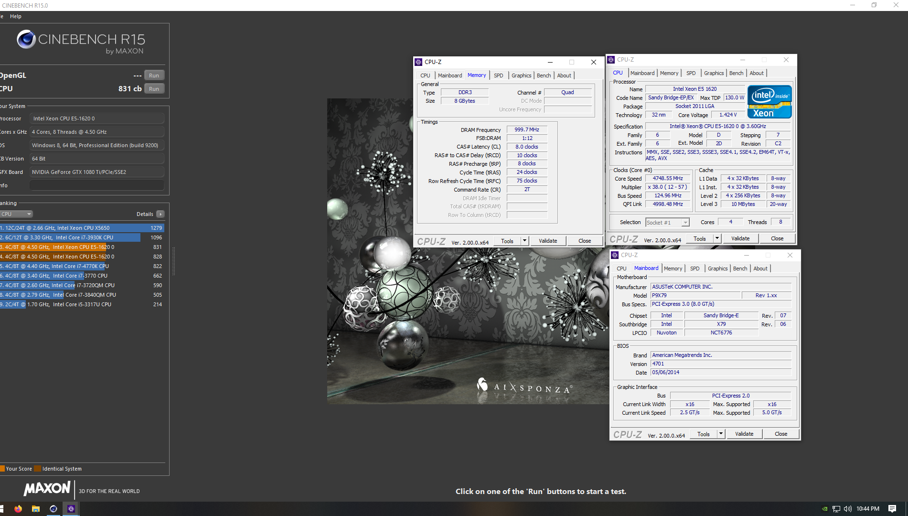Select ranking row Core i5-3317U CPU
The image size is (908, 516).
(82, 304)
